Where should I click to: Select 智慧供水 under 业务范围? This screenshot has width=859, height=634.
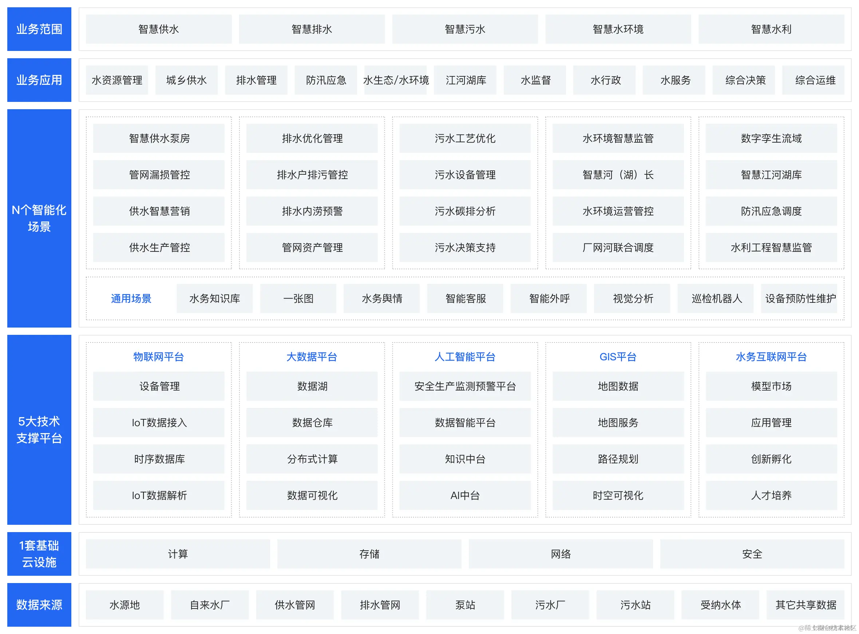pos(159,29)
